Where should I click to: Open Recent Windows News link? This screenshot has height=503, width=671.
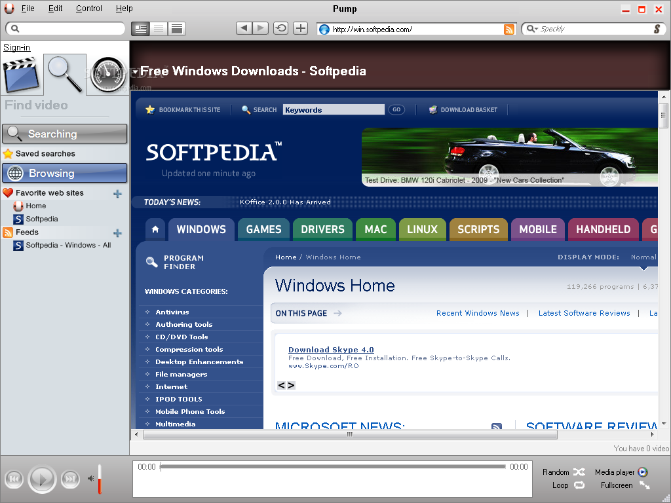(x=478, y=313)
